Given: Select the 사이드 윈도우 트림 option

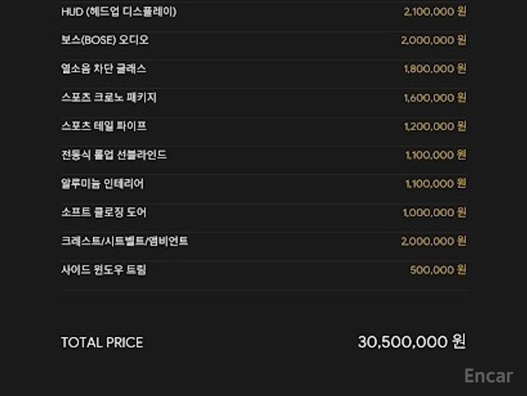Looking at the screenshot, I should pyautogui.click(x=104, y=270).
